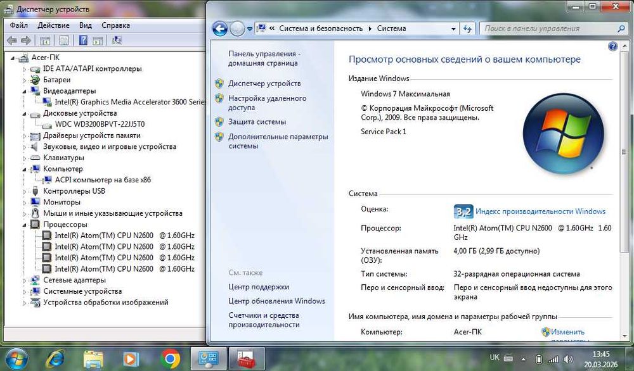Collapse the Дисковые устройства node

(24, 114)
